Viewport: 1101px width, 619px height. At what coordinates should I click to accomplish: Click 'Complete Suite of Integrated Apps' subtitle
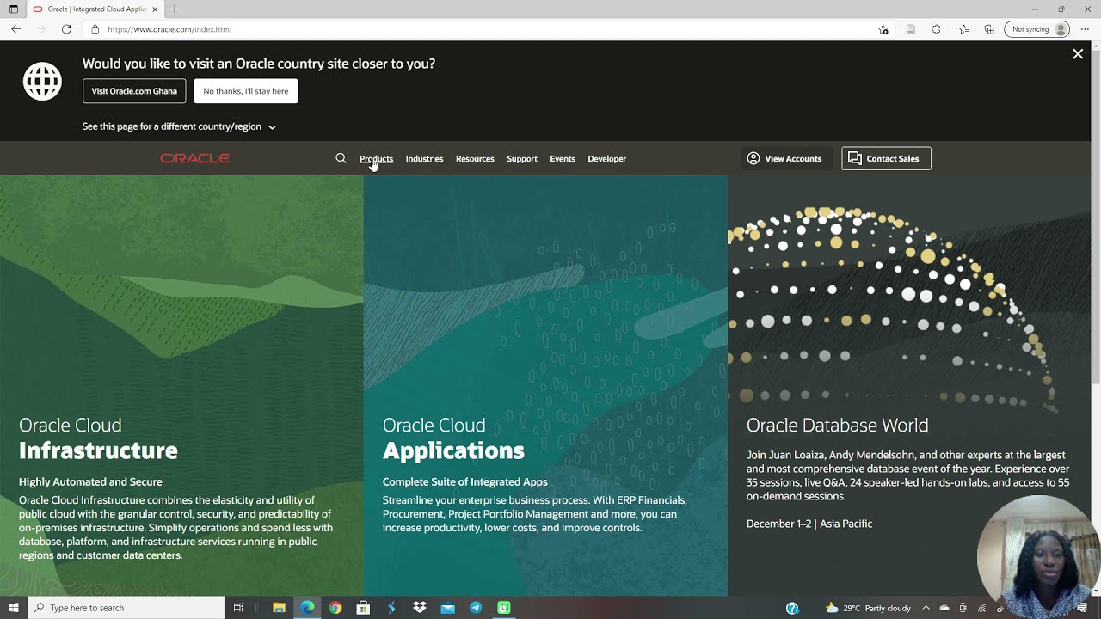click(x=465, y=481)
